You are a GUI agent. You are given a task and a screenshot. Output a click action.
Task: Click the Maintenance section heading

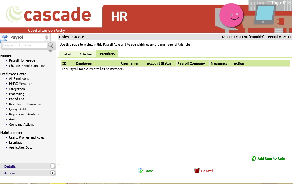(x=11, y=133)
